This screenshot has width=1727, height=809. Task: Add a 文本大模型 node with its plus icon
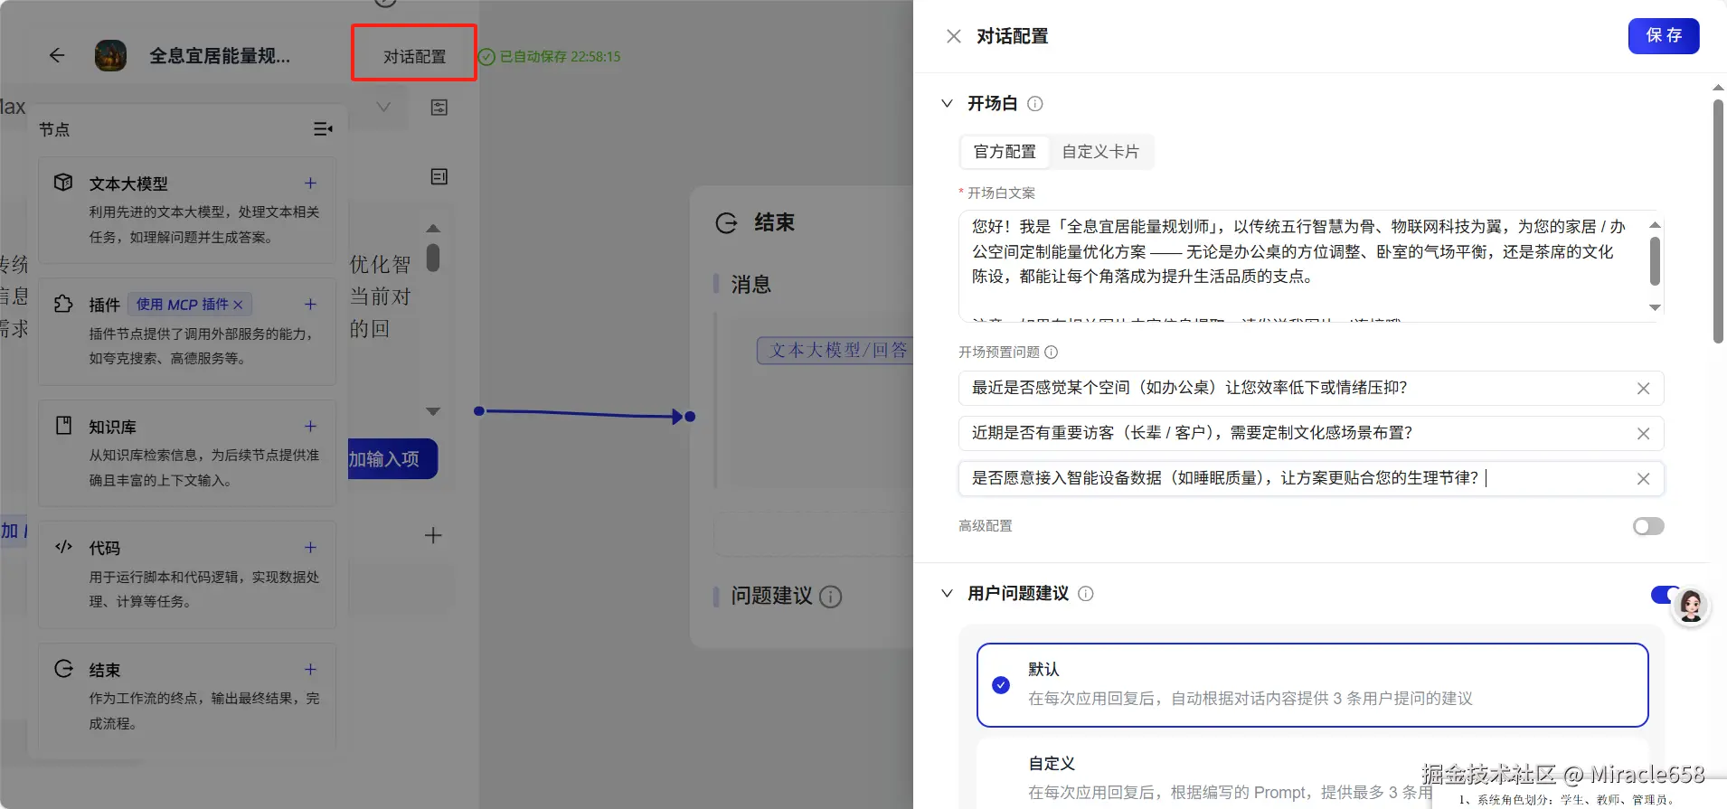310,183
